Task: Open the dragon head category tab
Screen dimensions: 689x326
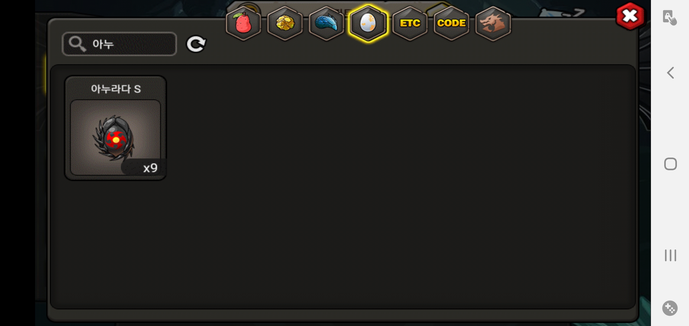Action: pyautogui.click(x=493, y=23)
